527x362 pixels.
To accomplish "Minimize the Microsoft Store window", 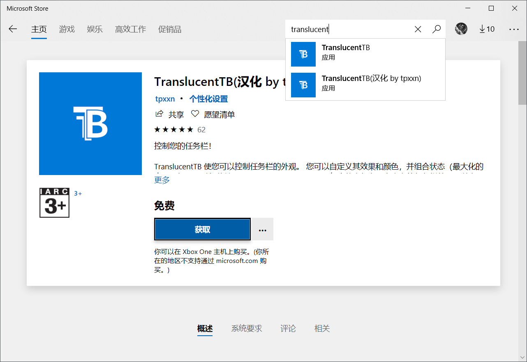I will coord(467,8).
